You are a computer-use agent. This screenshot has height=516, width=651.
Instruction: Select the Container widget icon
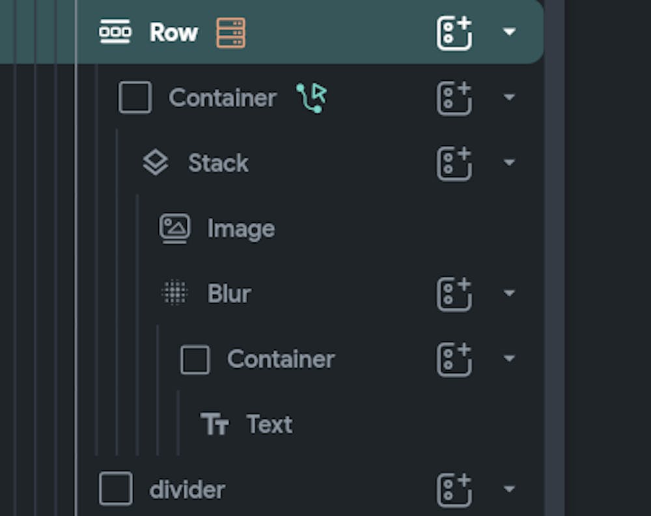coord(135,98)
